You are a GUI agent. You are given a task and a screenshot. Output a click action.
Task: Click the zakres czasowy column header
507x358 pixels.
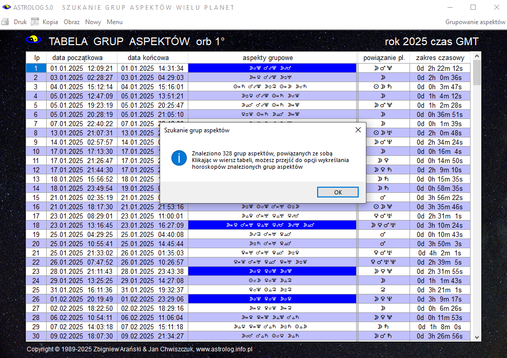(x=440, y=58)
